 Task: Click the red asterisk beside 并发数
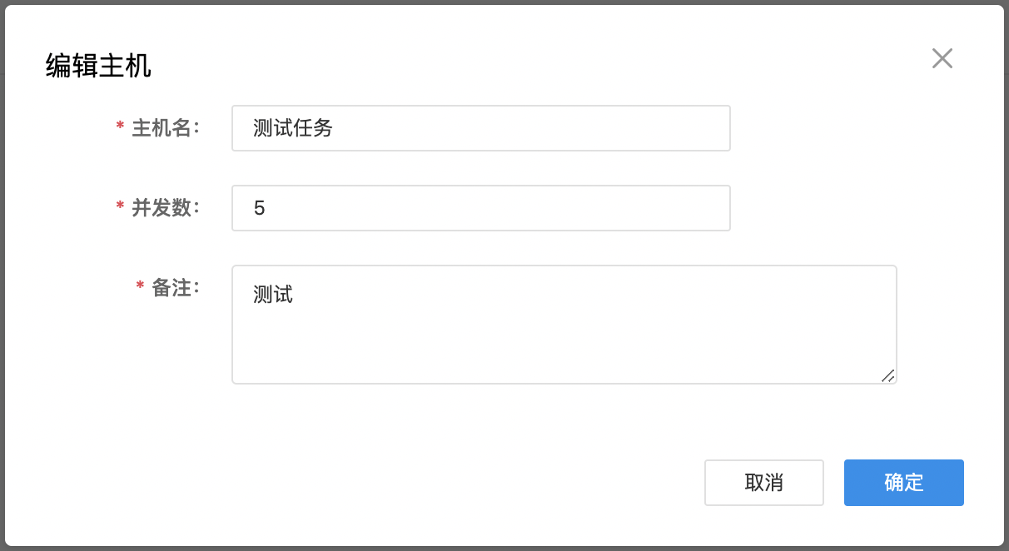[x=120, y=206]
